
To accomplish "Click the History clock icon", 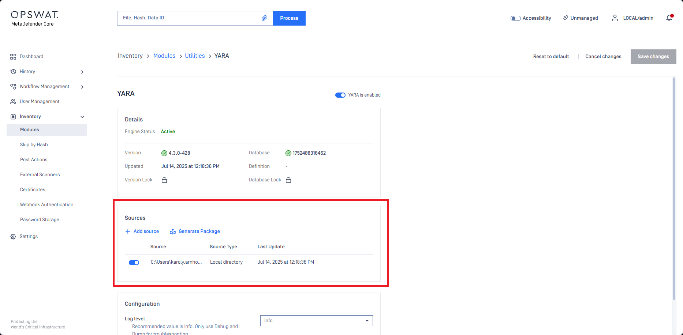I will coord(13,71).
